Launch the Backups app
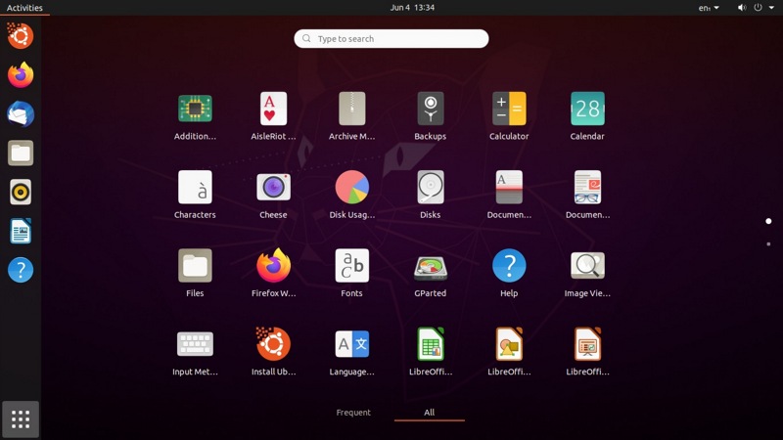This screenshot has width=783, height=440. click(x=430, y=109)
